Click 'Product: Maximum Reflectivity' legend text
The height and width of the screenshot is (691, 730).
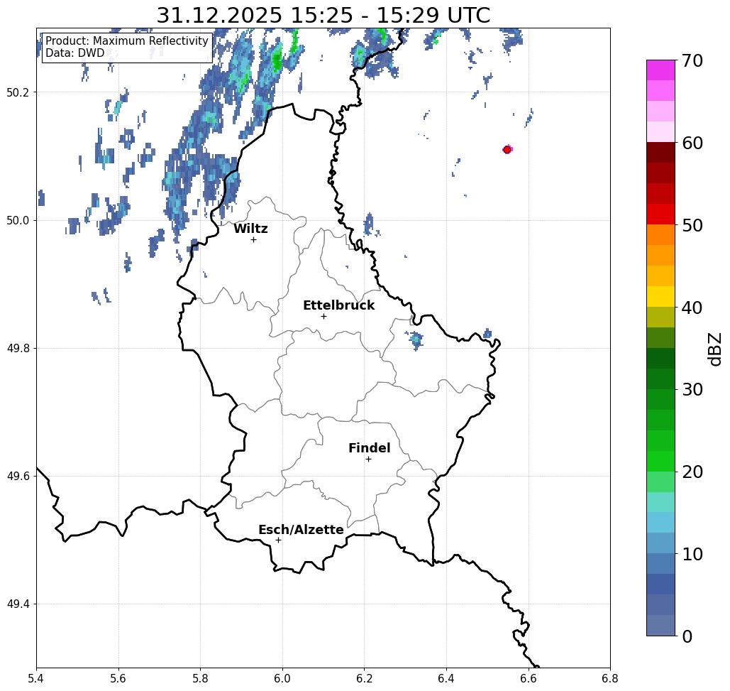pyautogui.click(x=126, y=41)
